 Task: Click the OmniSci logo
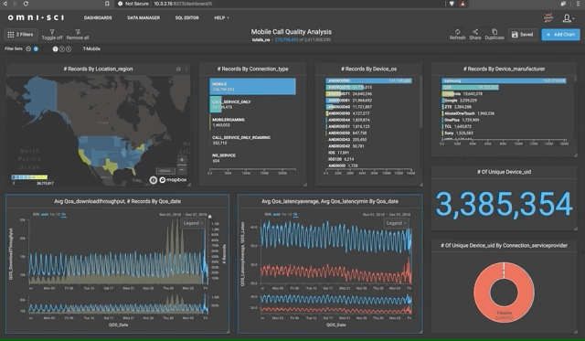pos(36,17)
